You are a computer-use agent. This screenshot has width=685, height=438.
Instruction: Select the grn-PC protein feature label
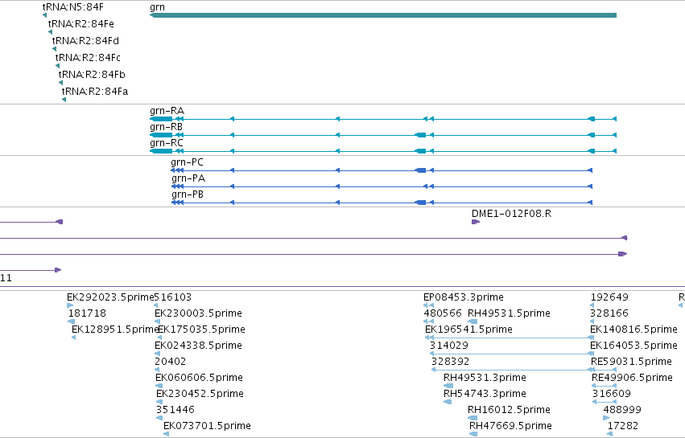click(187, 162)
